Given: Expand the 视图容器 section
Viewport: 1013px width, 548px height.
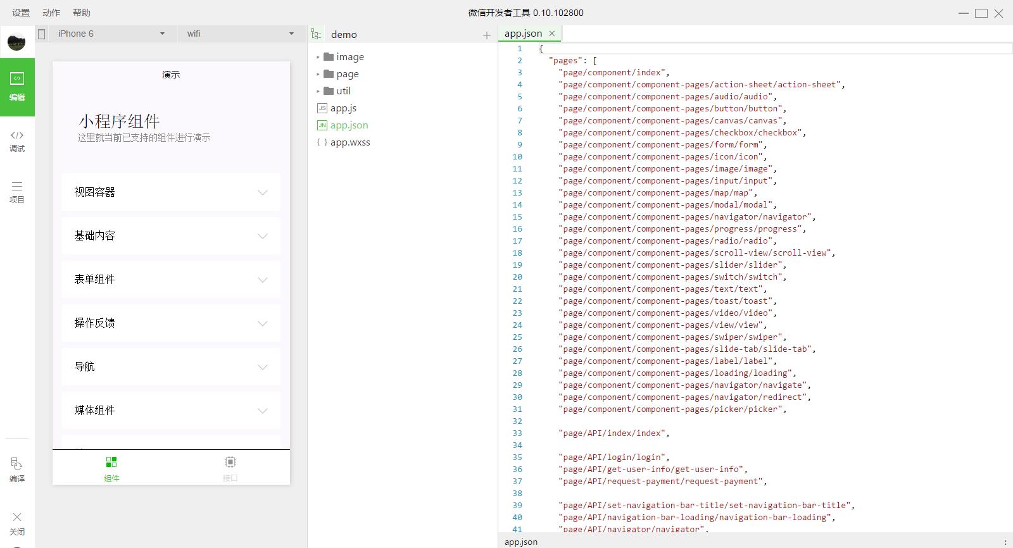Looking at the screenshot, I should (171, 192).
